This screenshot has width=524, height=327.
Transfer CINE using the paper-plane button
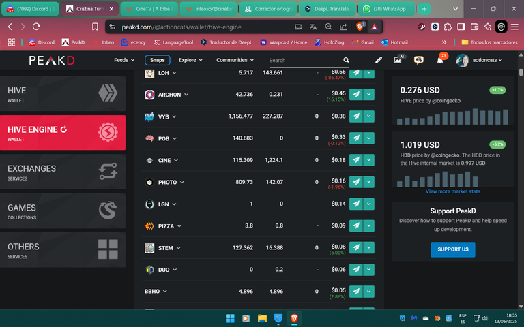pyautogui.click(x=356, y=160)
